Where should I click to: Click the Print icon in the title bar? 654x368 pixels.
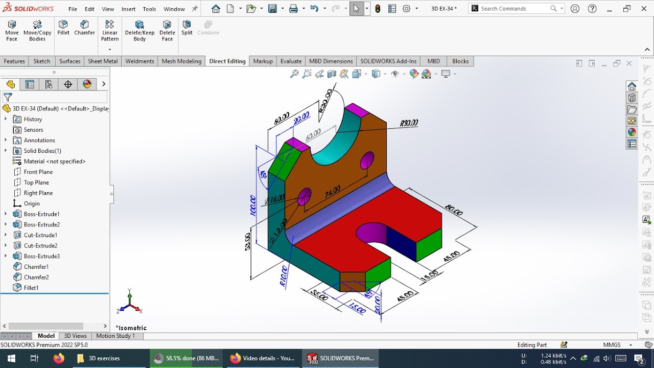click(293, 9)
